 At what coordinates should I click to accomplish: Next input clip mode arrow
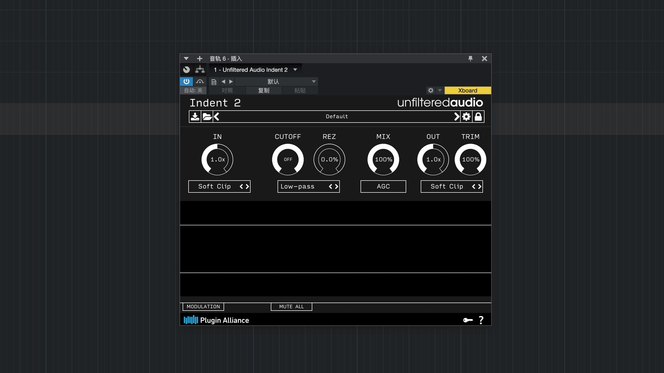coord(247,186)
